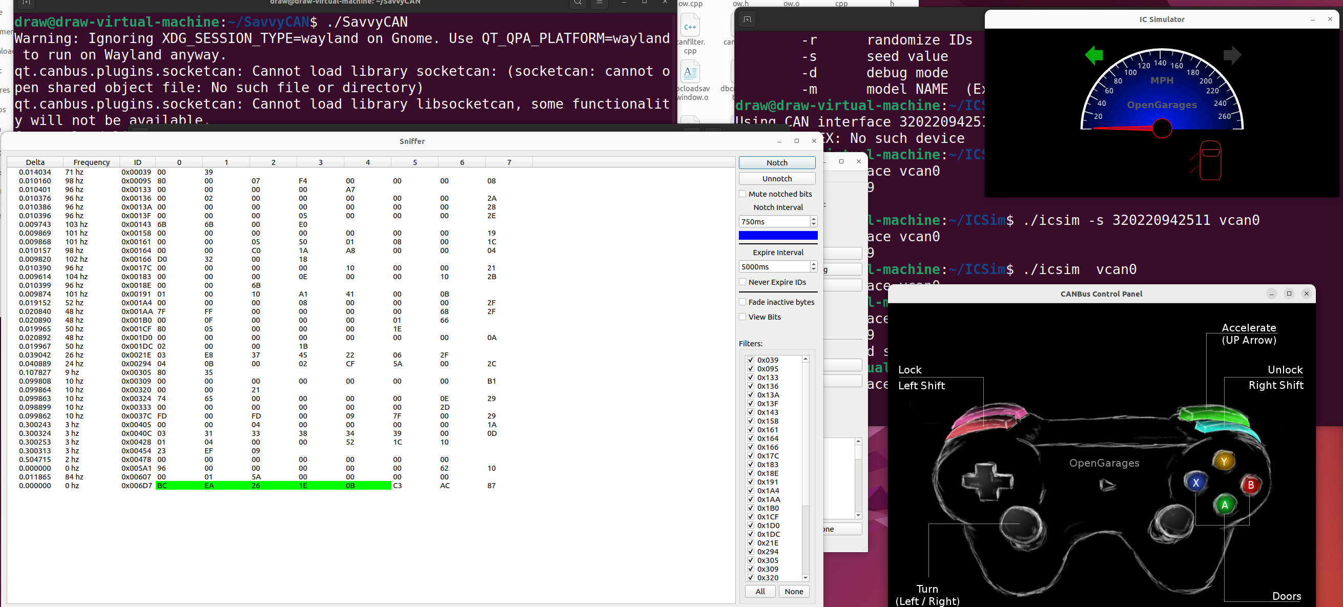Click the None filters button
Screen dimensions: 1343x607
click(x=794, y=591)
